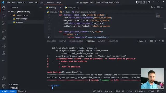The width and height of the screenshot is (166, 93).
Task: Open the File menu
Action: [x=8, y=2]
